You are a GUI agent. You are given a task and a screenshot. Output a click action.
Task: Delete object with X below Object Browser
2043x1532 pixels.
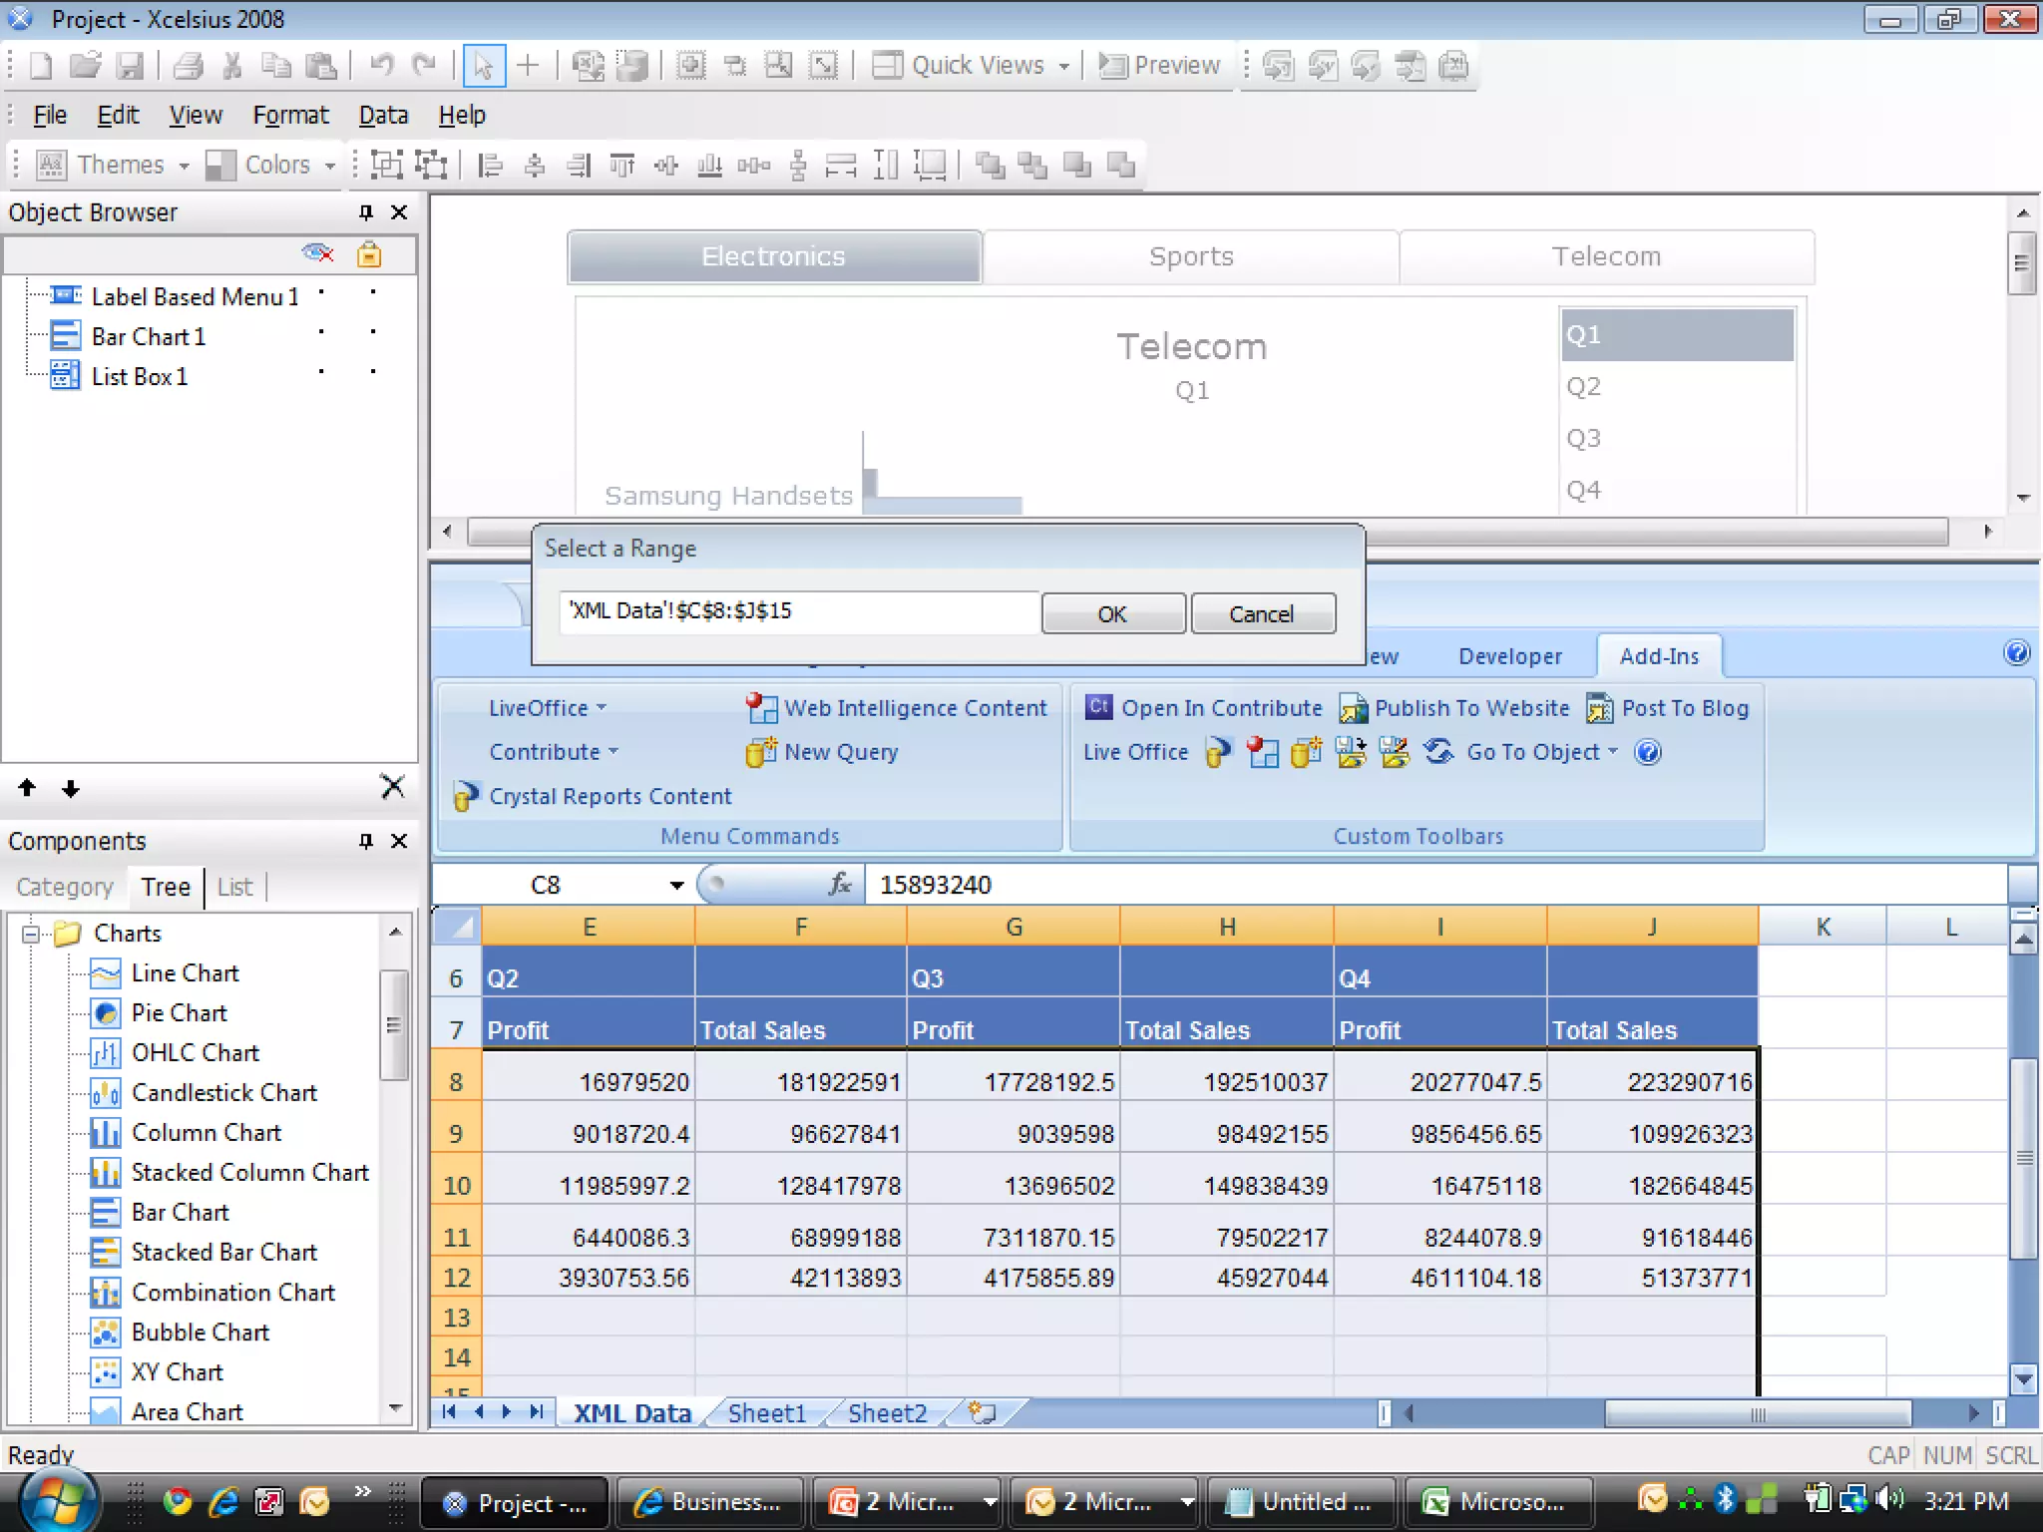point(393,787)
